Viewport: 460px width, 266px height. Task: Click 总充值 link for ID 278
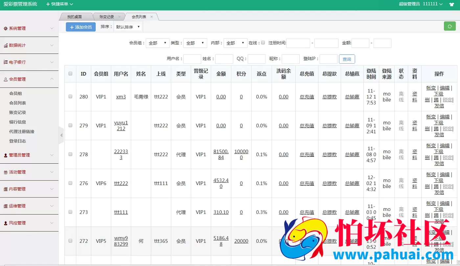tap(307, 154)
